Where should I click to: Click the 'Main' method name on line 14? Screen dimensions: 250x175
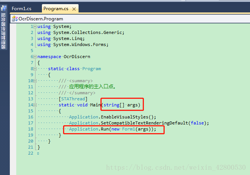(x=95, y=105)
